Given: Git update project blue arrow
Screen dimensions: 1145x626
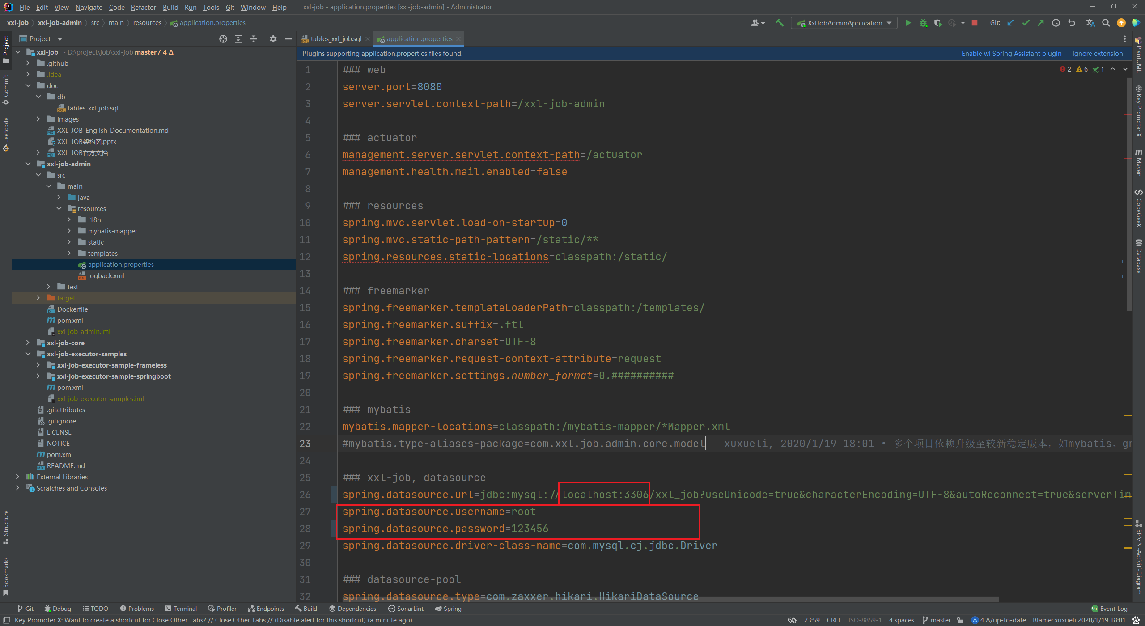Looking at the screenshot, I should [1010, 23].
